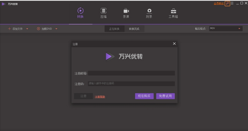Click the 现在购买 buy now button
Image resolution: width=248 pixels, height=131 pixels.
[144, 96]
